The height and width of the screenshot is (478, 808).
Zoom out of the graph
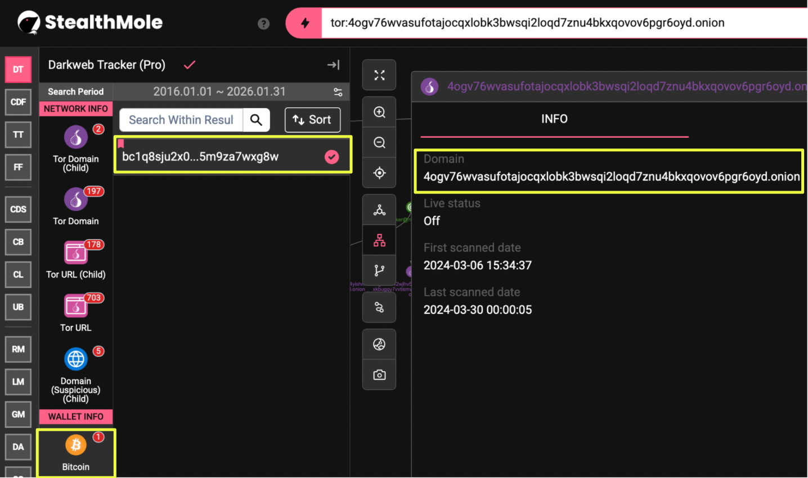click(379, 143)
